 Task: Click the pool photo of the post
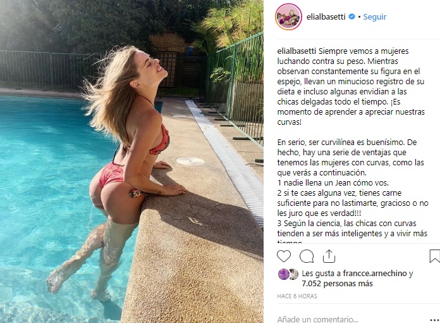tap(131, 161)
